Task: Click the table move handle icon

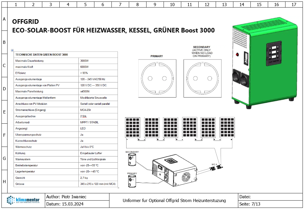Action: coord(12,51)
